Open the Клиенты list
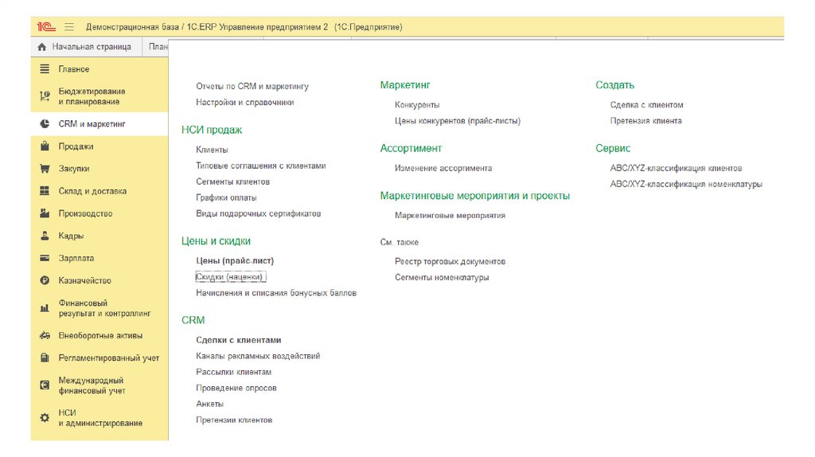 coord(212,150)
